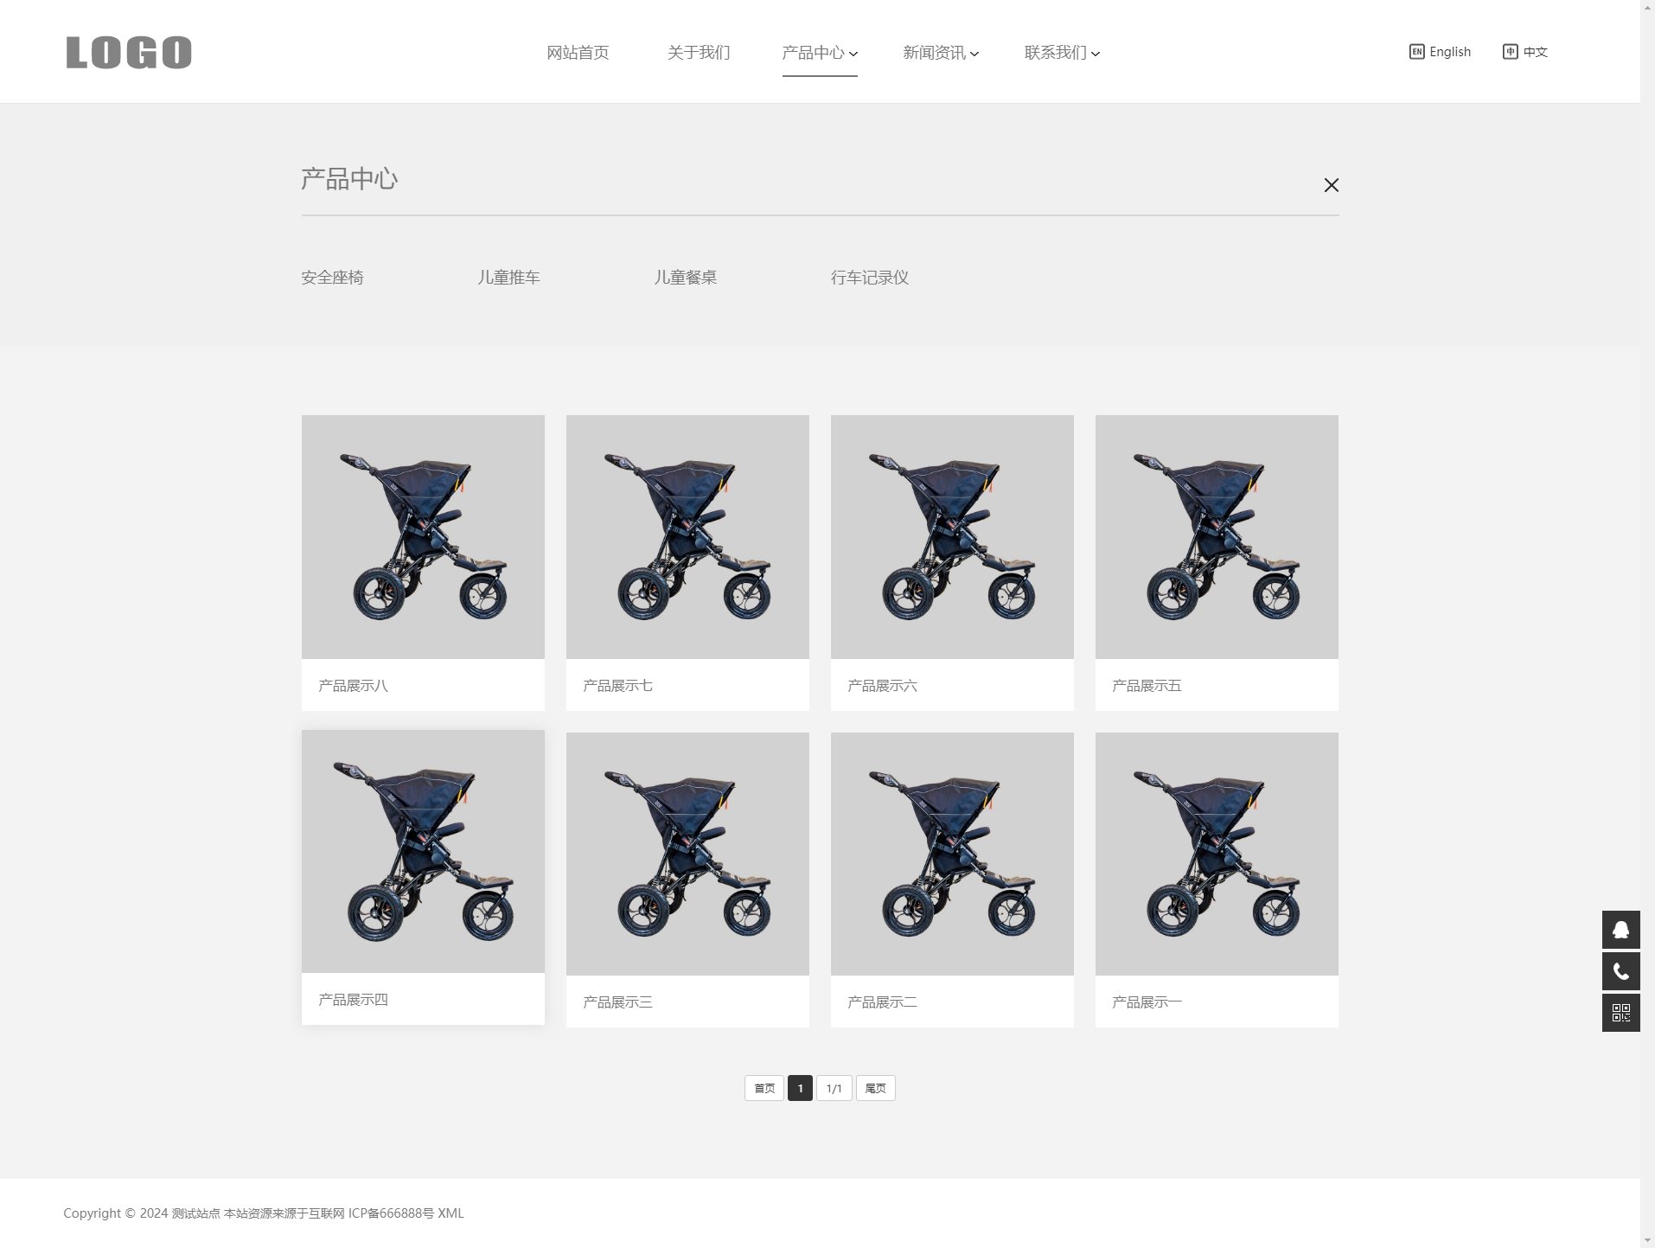Expand the 产品中心 dropdown chevron
Image resolution: width=1655 pixels, height=1248 pixels.
click(853, 54)
